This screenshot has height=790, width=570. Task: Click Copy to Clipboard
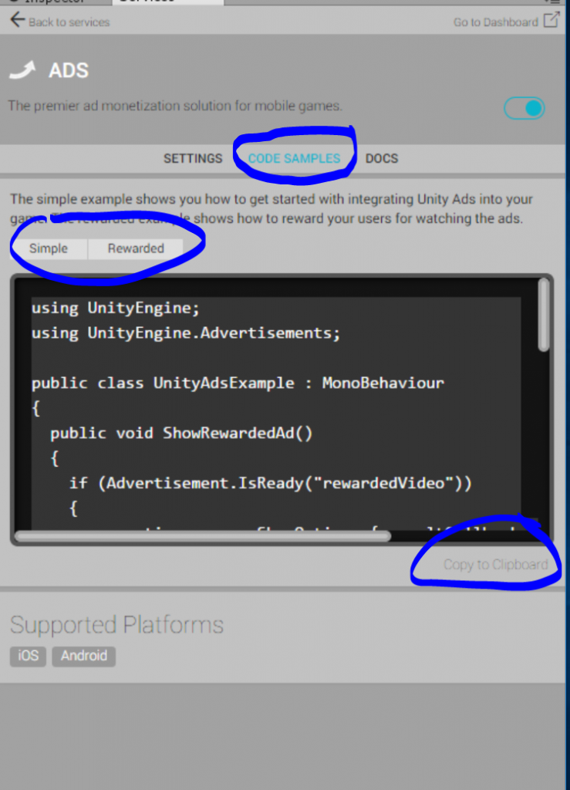[x=495, y=564]
